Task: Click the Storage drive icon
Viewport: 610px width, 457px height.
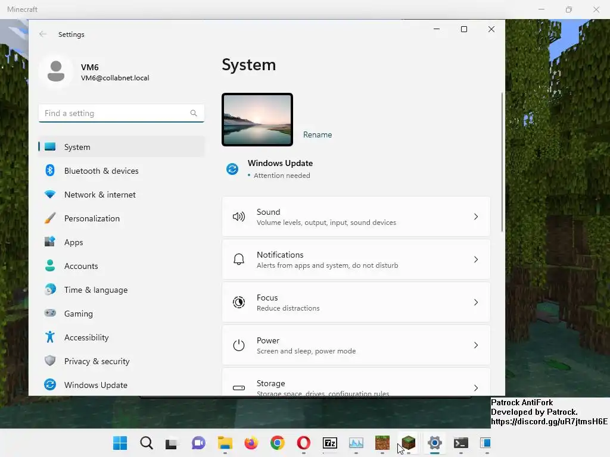Action: coord(239,388)
